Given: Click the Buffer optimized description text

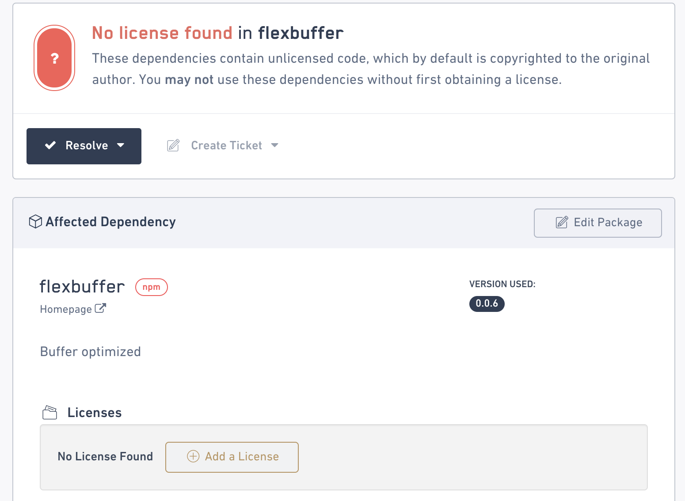Looking at the screenshot, I should tap(90, 351).
